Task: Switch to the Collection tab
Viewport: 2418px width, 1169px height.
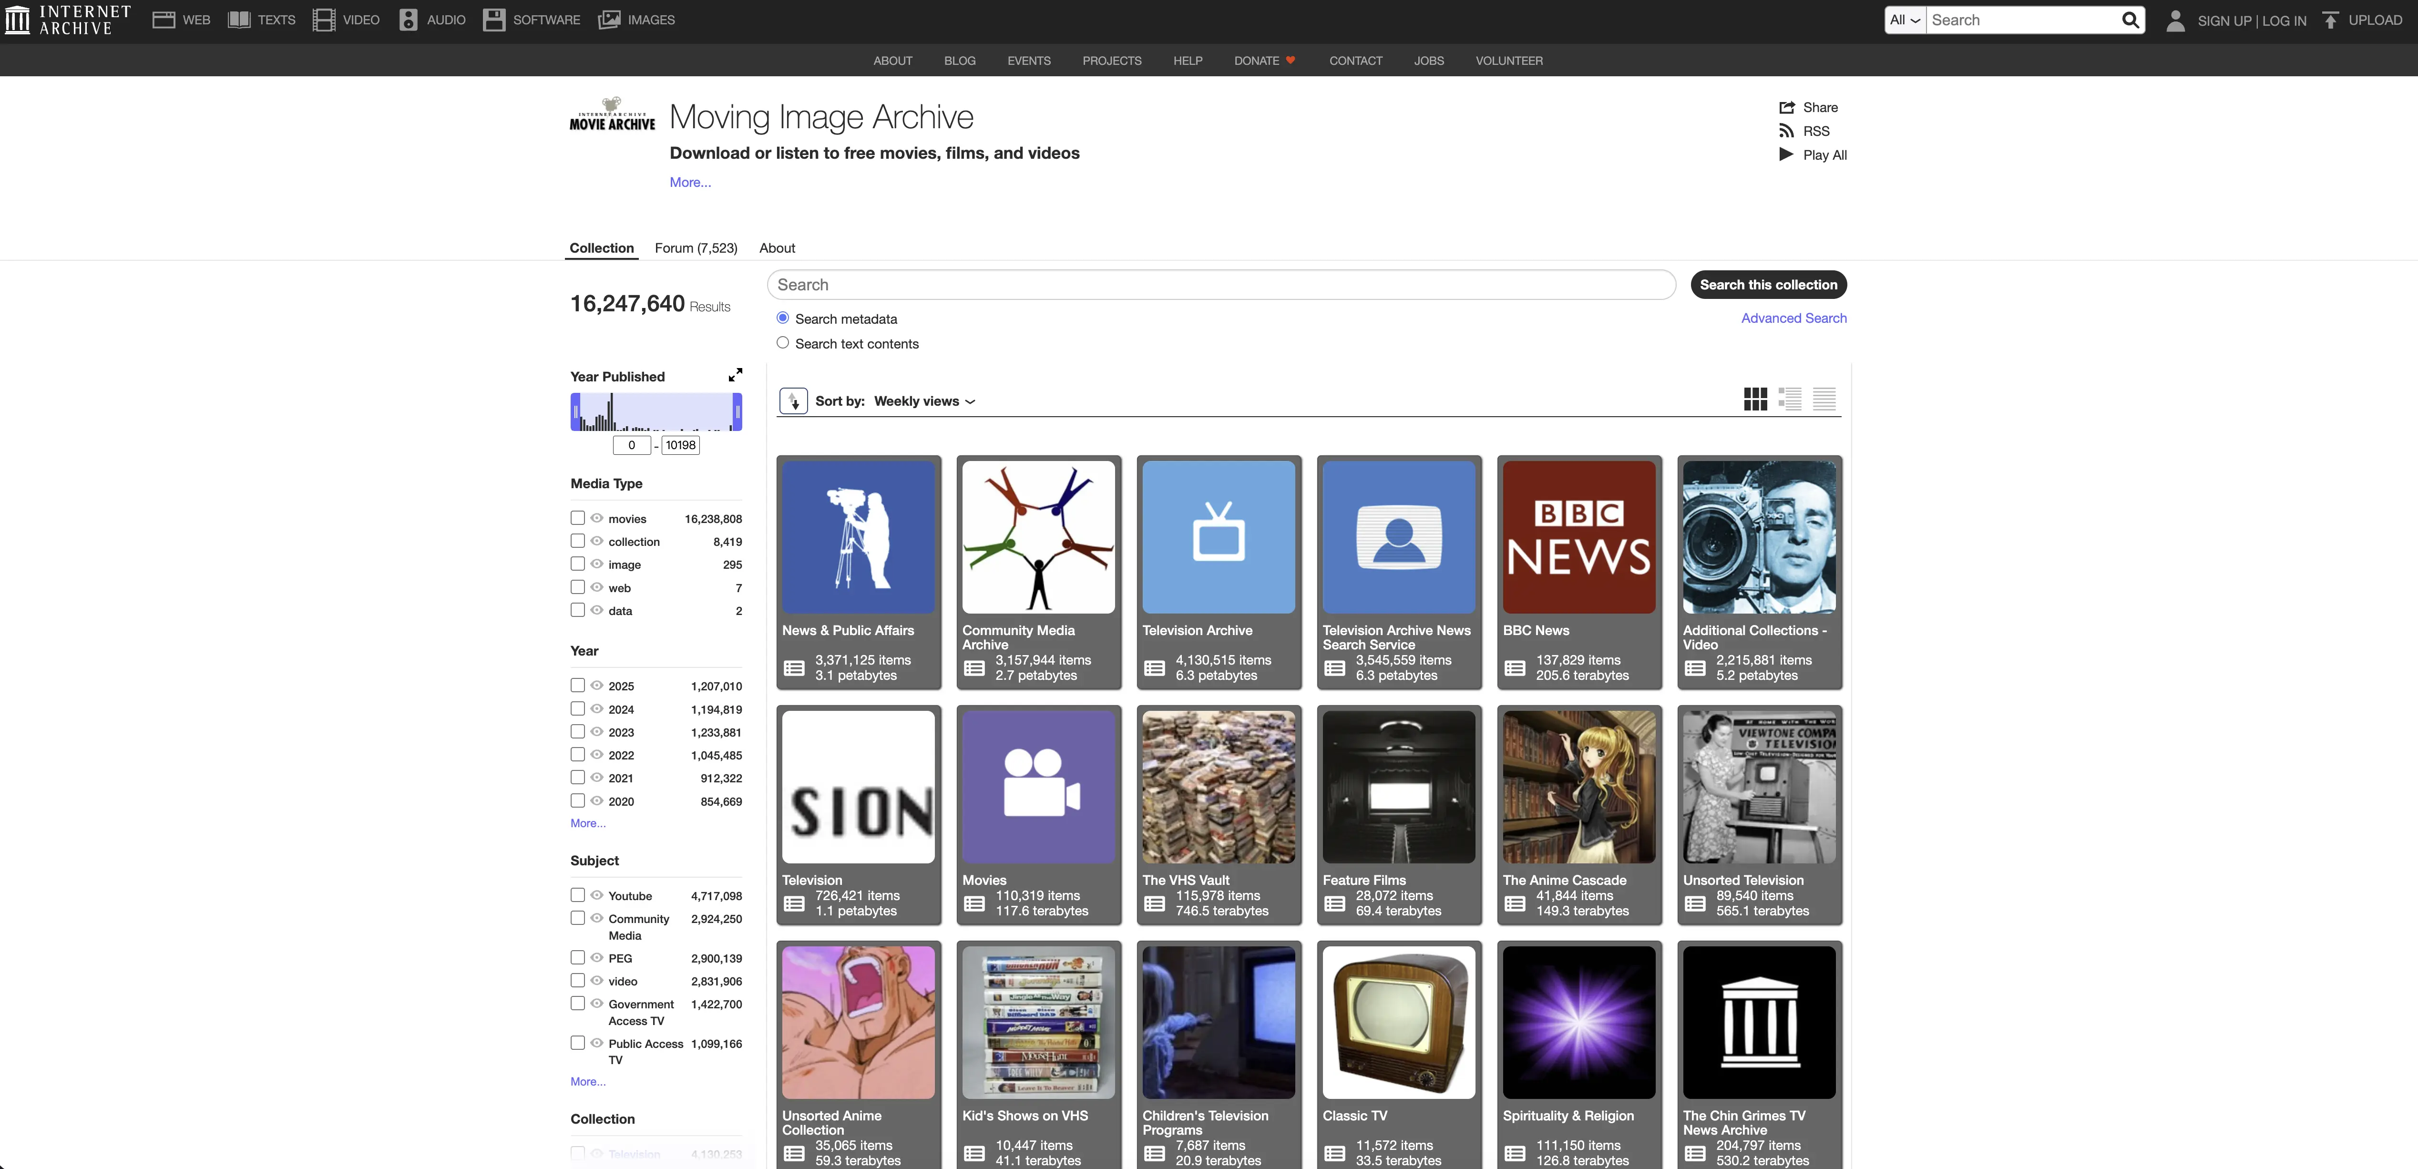Action: [602, 248]
